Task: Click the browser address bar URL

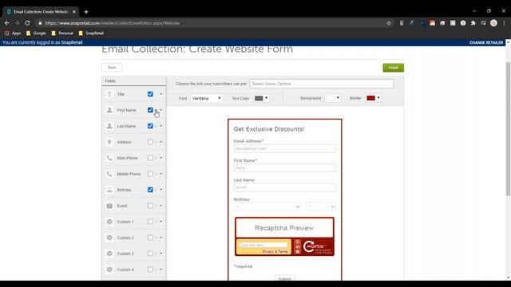Action: [112, 23]
